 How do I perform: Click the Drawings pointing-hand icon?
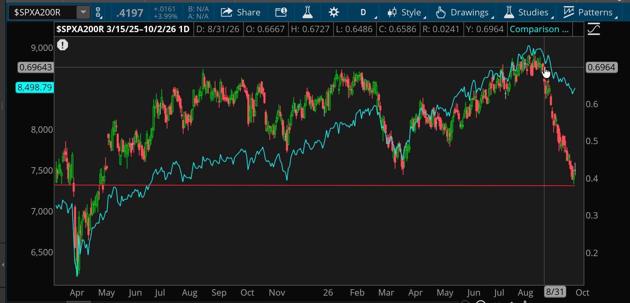441,12
